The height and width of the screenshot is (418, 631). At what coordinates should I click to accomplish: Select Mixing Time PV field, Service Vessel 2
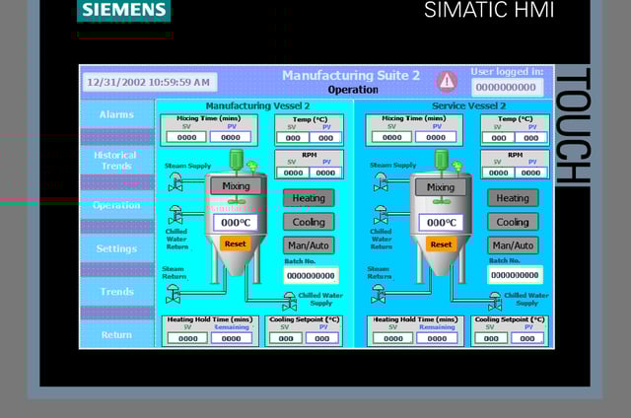[x=436, y=137]
